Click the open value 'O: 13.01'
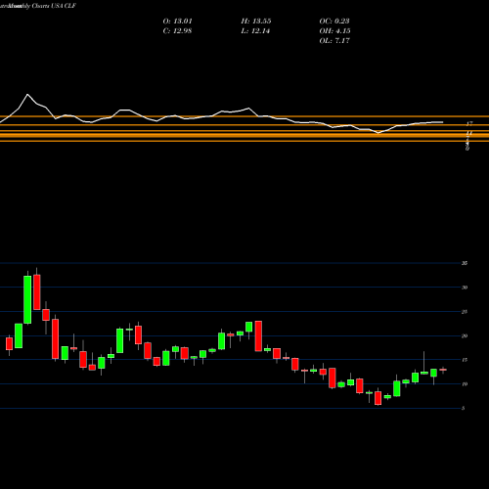The height and width of the screenshot is (489, 489). 177,22
